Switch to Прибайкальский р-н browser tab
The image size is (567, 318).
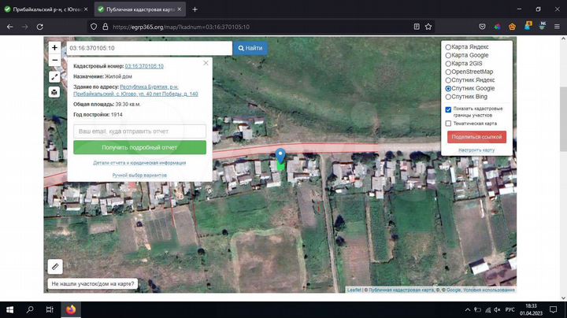tap(46, 9)
